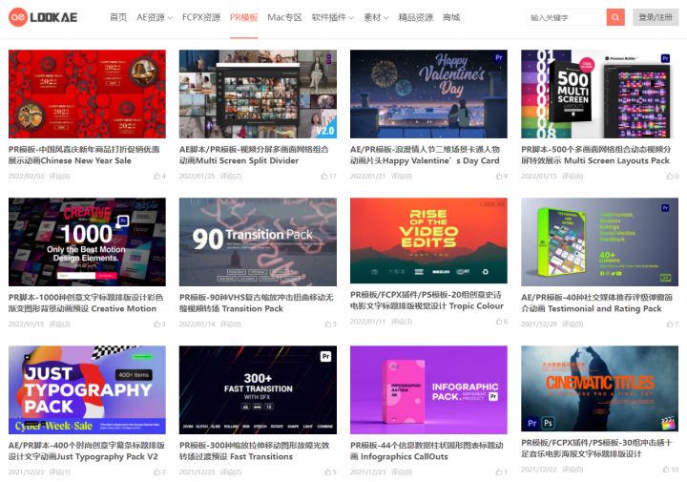Click the orange search magnifier button

pyautogui.click(x=615, y=17)
